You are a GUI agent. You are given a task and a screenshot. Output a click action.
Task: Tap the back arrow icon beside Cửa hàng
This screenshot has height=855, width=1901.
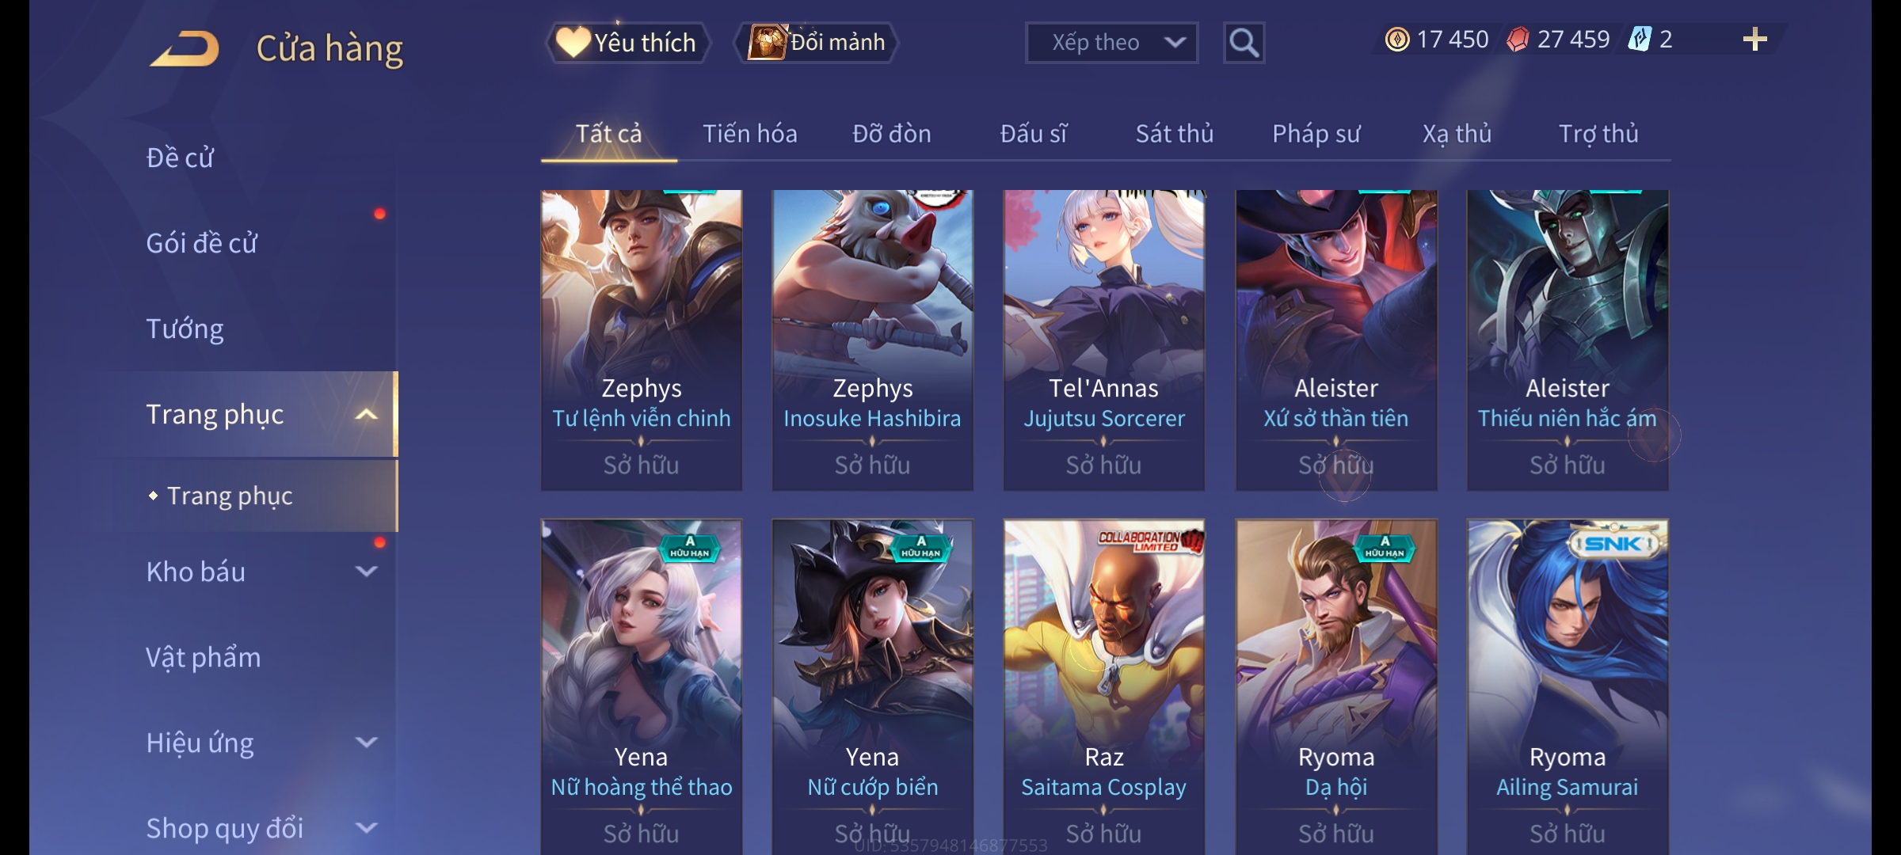(185, 49)
